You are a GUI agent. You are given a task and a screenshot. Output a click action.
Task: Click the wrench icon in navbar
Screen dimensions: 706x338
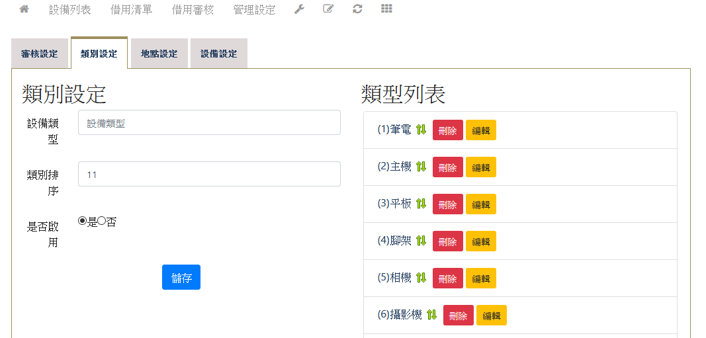tap(299, 9)
